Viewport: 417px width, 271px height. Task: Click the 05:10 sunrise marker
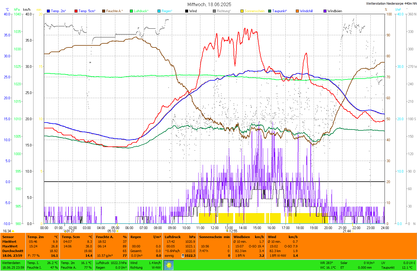tap(112, 231)
